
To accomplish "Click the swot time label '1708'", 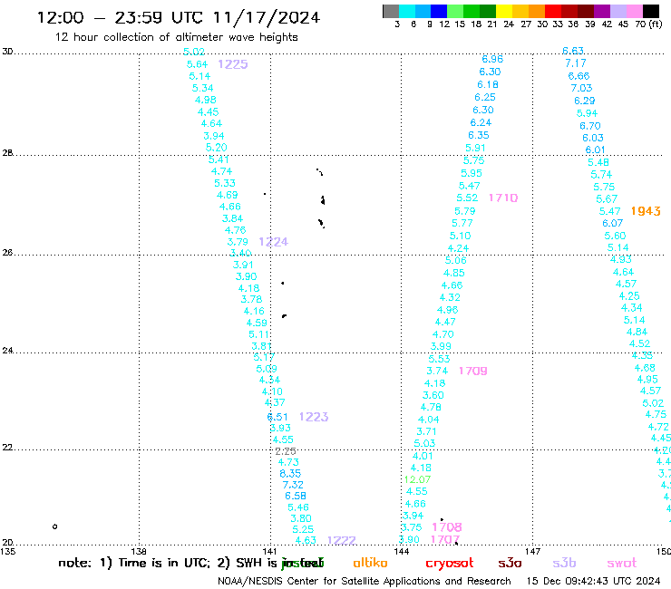I will click(x=447, y=527).
